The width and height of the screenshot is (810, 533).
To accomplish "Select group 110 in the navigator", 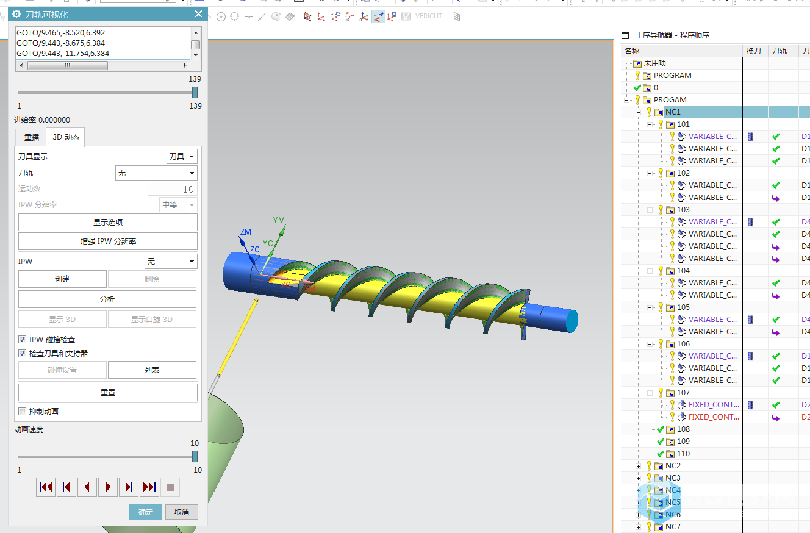I will [x=683, y=454].
